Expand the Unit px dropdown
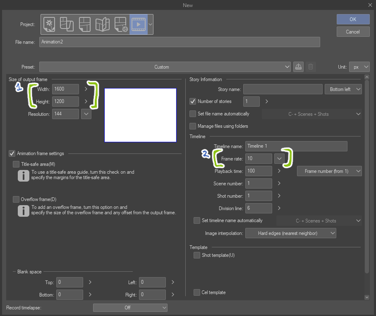 359,67
